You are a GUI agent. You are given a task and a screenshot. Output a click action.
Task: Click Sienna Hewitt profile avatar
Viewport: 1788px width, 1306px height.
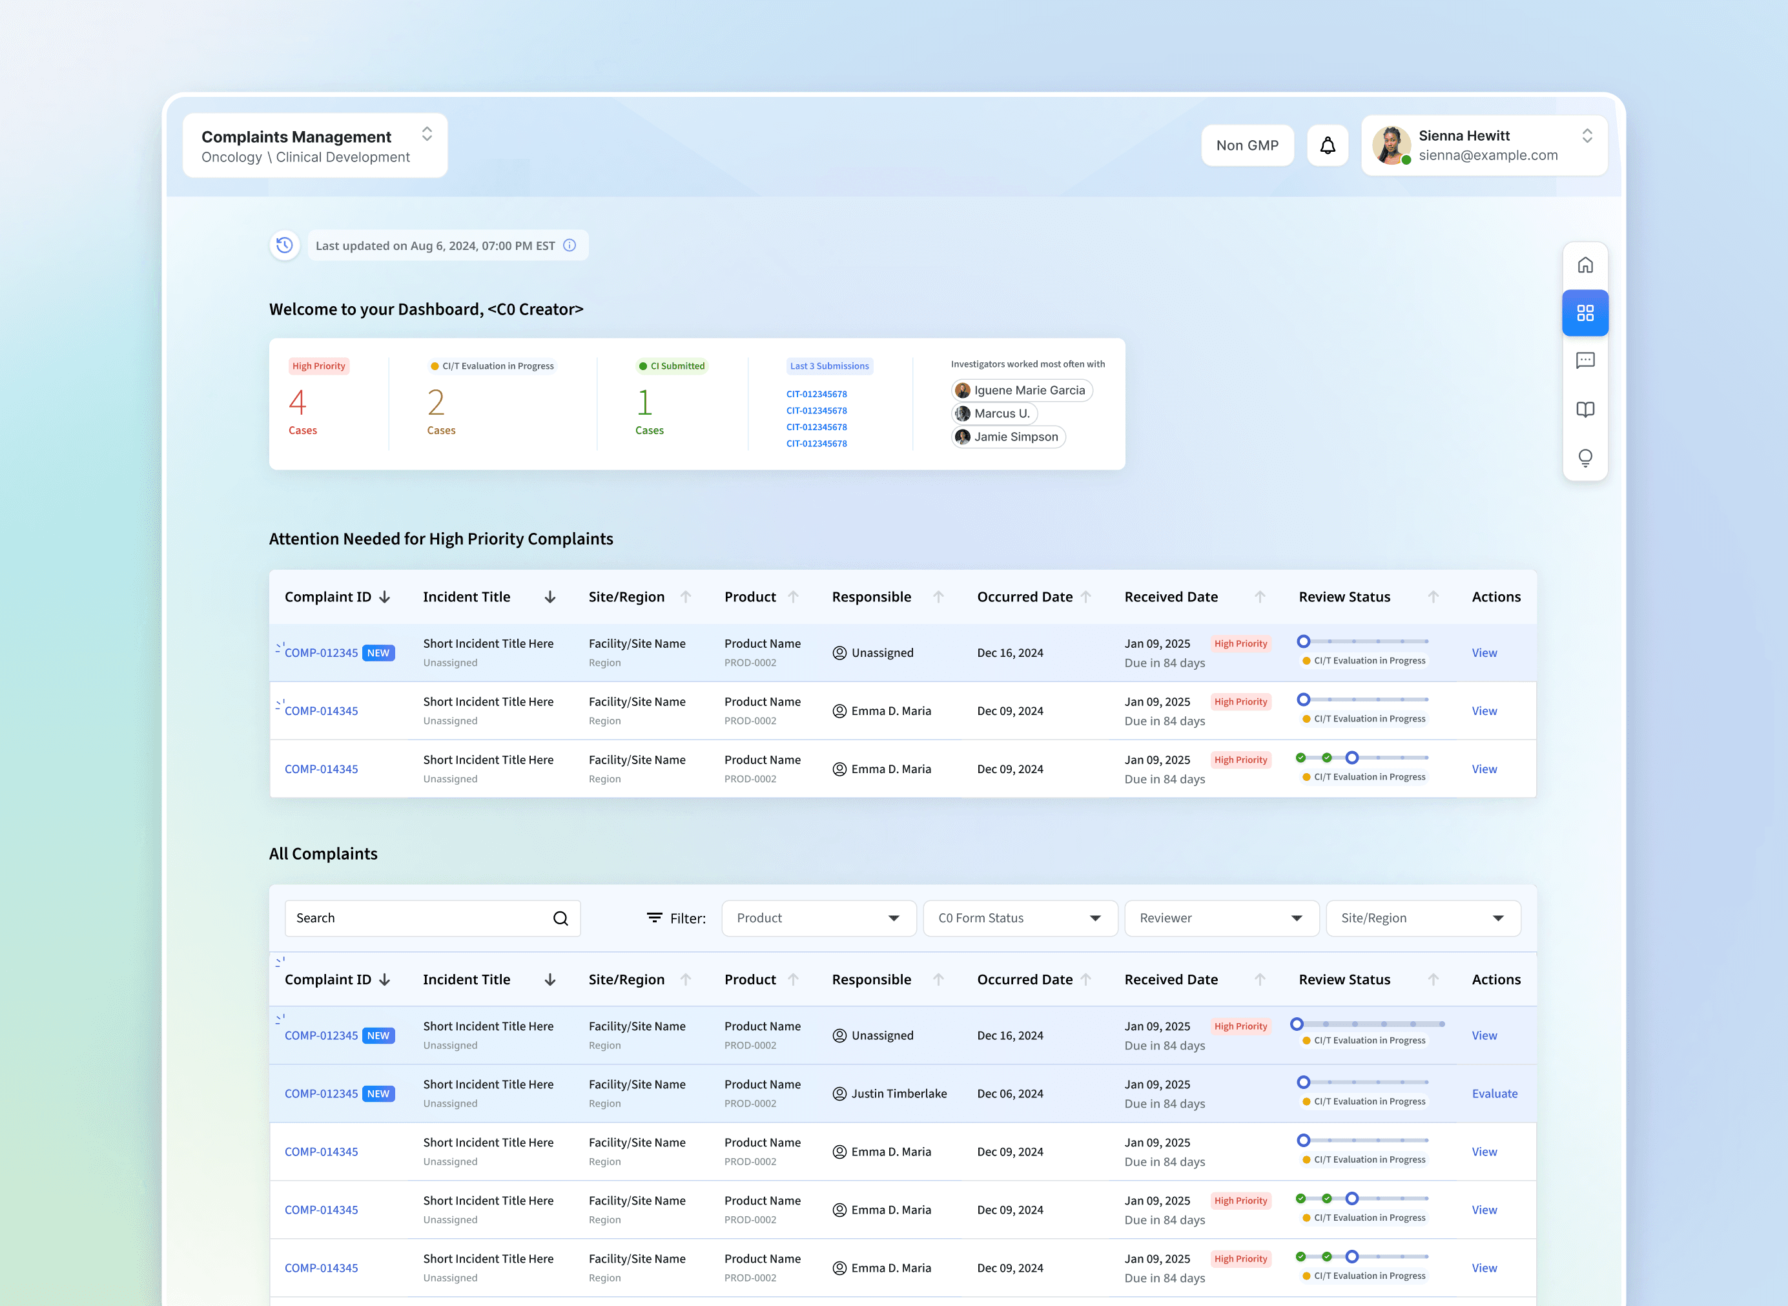[1391, 145]
